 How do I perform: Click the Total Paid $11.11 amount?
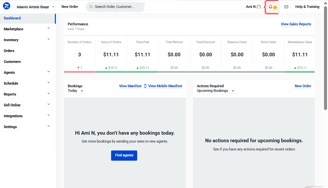[143, 55]
